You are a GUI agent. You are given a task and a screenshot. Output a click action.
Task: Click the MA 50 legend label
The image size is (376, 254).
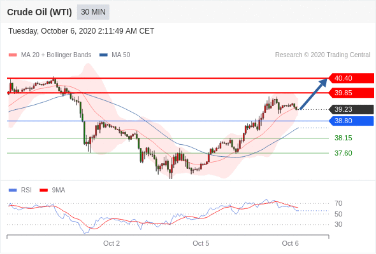coord(121,55)
